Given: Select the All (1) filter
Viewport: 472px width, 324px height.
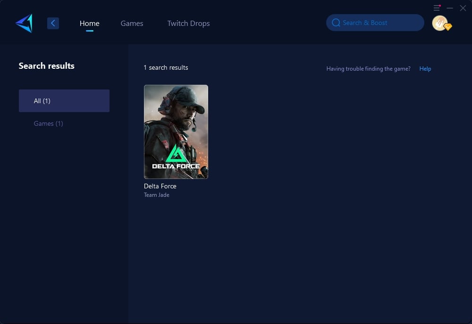Looking at the screenshot, I should tap(64, 101).
